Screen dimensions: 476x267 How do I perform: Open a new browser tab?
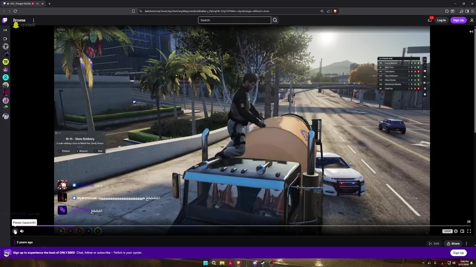(x=49, y=4)
